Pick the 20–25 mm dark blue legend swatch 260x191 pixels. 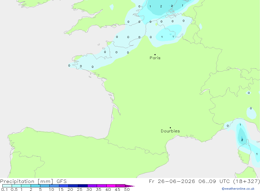pyautogui.click(x=73, y=186)
